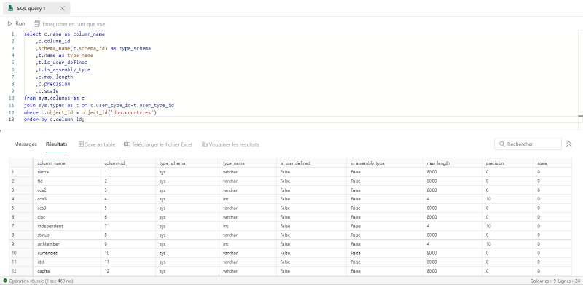This screenshot has height=285, width=583.
Task: Click the scale column header
Action: tap(552, 163)
